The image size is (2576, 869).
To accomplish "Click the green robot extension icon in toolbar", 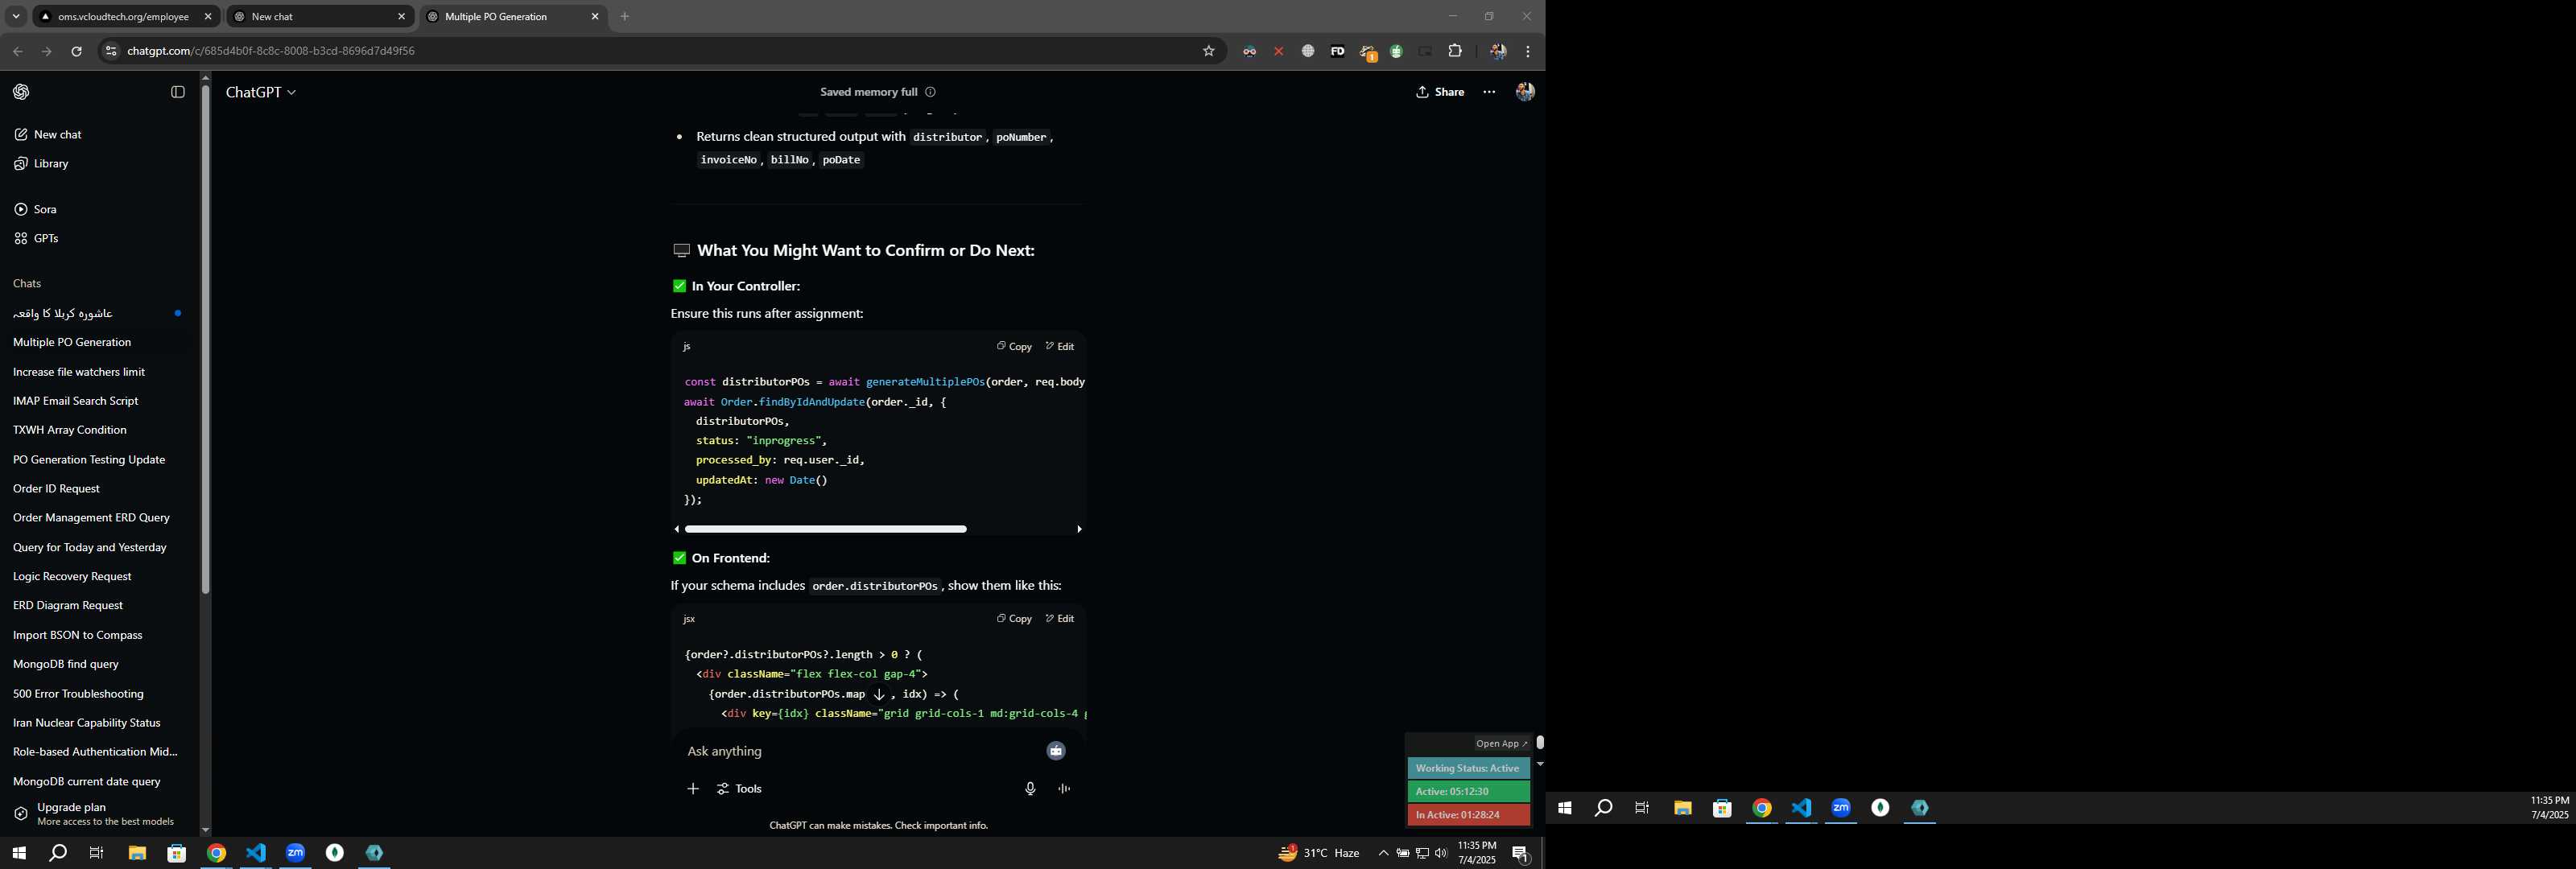I will pyautogui.click(x=1396, y=51).
